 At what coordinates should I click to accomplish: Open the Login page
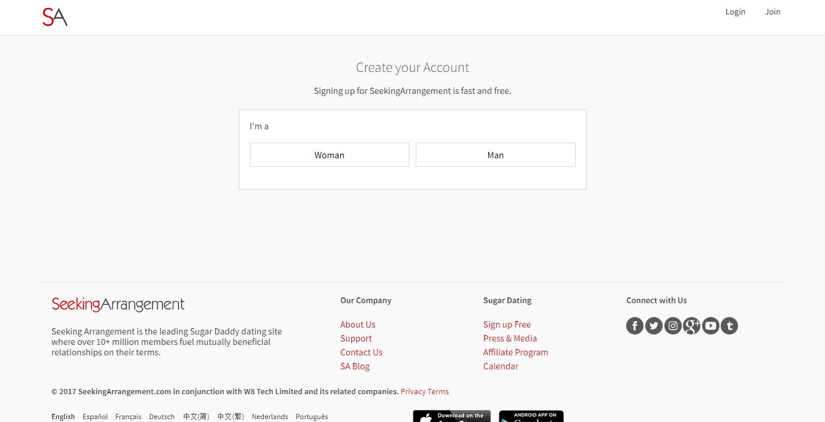click(735, 12)
